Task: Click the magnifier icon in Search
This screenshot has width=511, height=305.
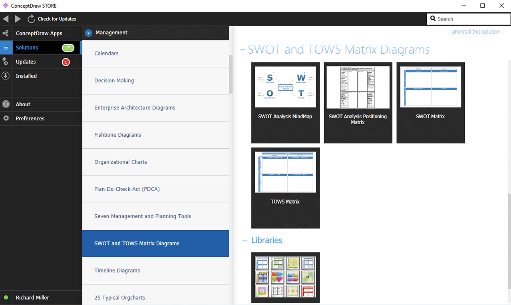Action: pos(433,19)
